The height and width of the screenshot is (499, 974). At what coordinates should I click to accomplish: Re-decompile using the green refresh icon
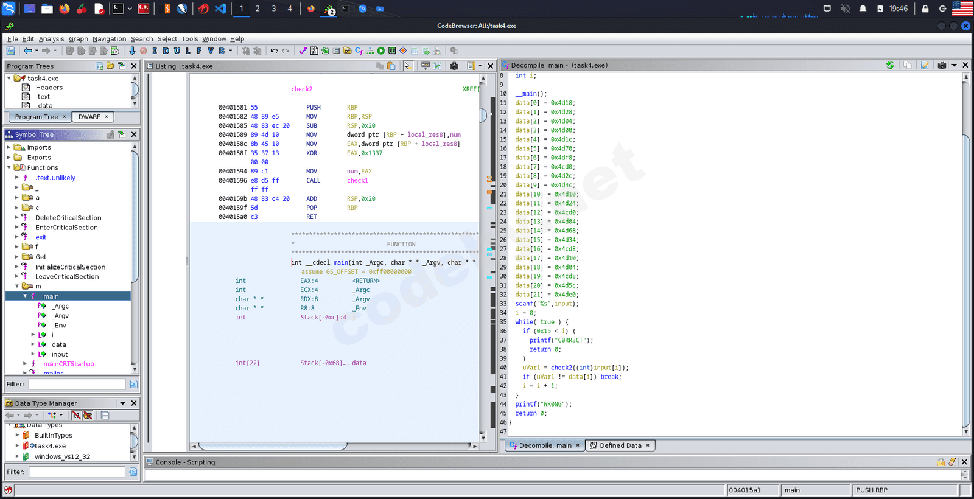[x=890, y=65]
